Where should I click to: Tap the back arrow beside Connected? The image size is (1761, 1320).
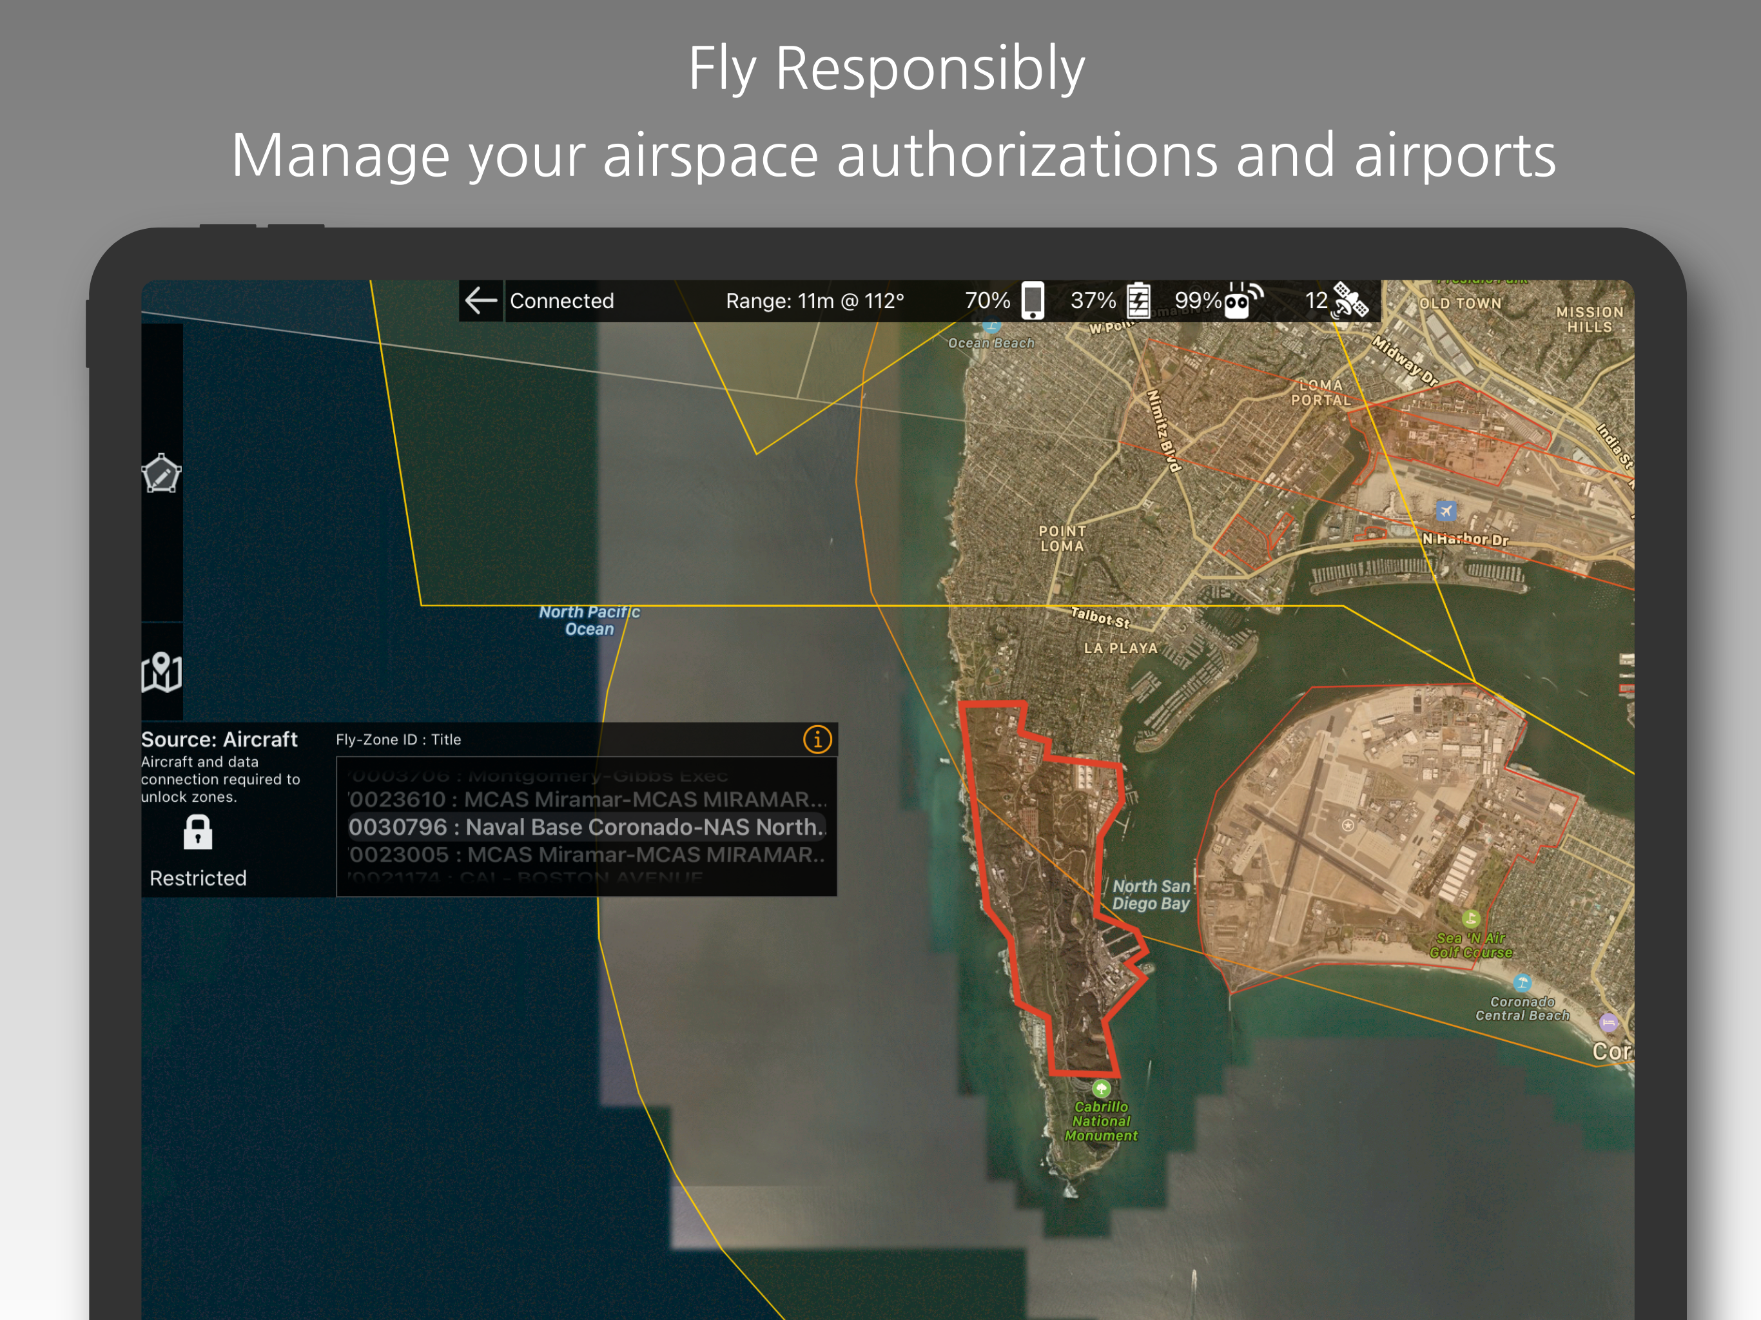[481, 301]
